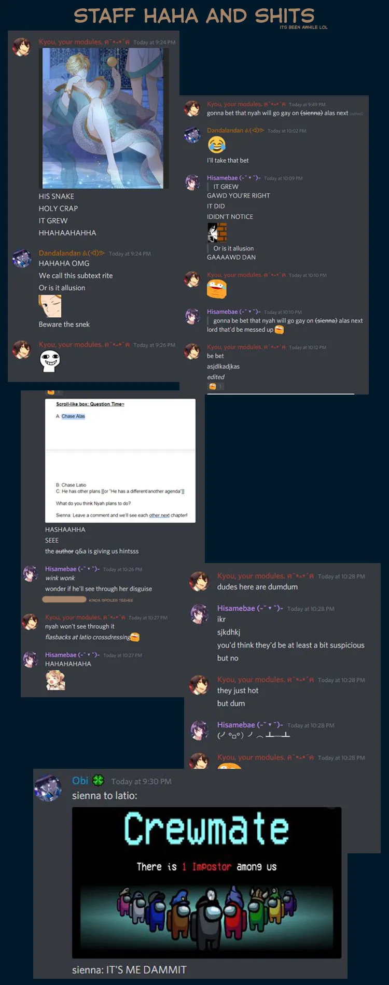Screen dimensions: 389x985
Task: Open the Among Us Crewmate image
Action: click(206, 882)
